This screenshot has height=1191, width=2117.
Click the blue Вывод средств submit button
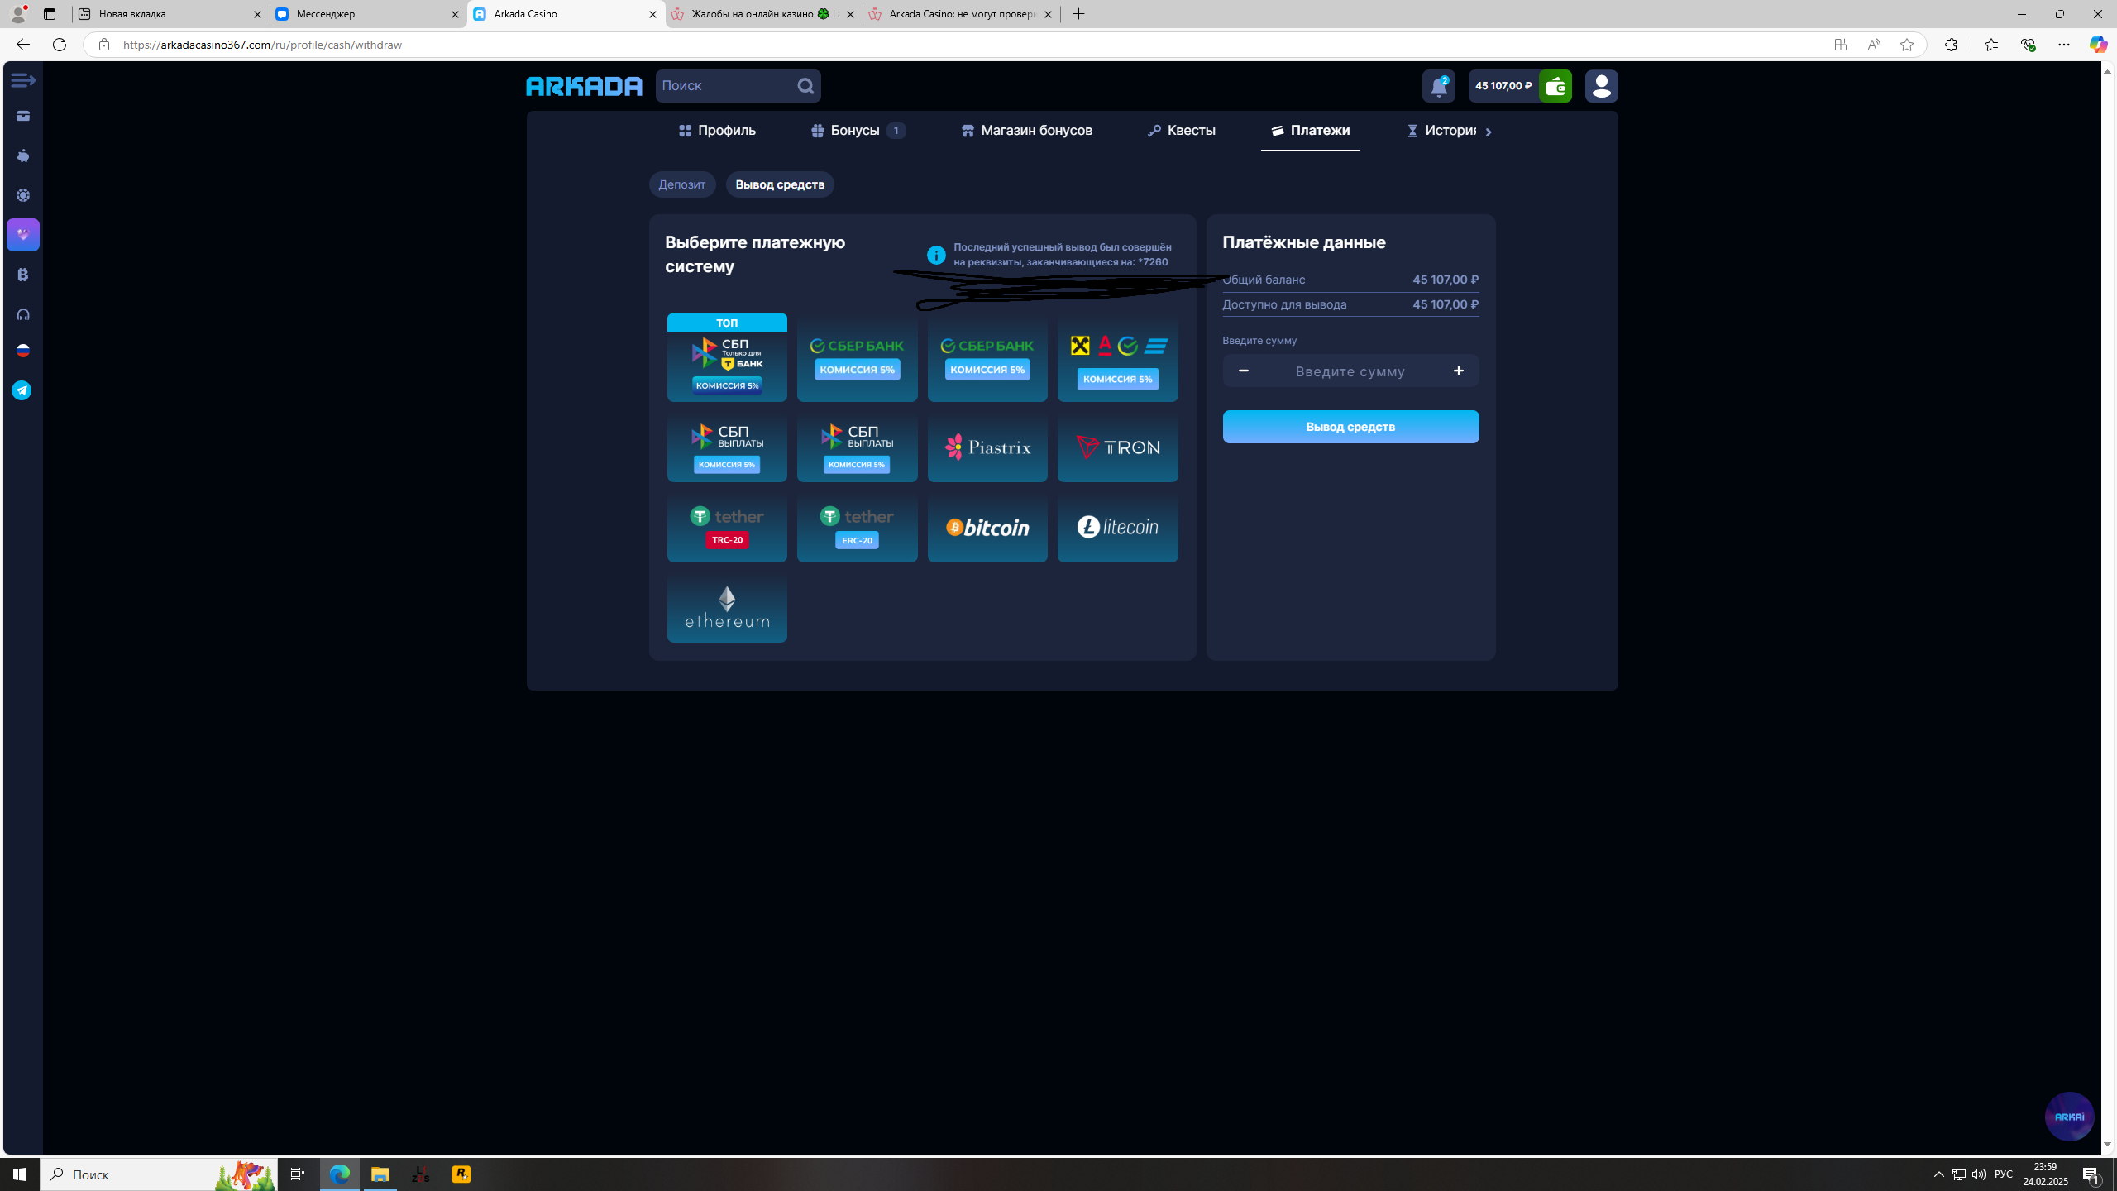coord(1350,427)
